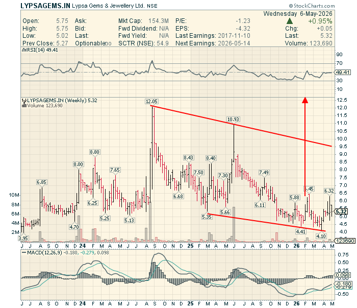The height and width of the screenshot is (308, 357).
Task: Click the High value 5.75
Action: 62,29
